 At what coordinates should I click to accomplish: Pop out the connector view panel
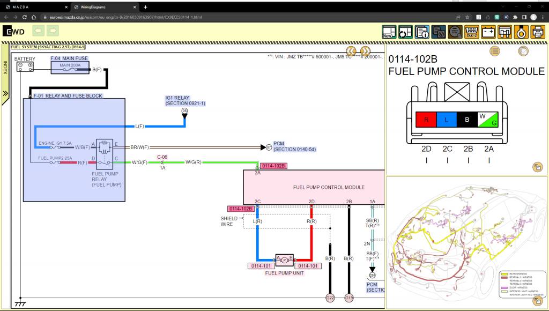537,167
